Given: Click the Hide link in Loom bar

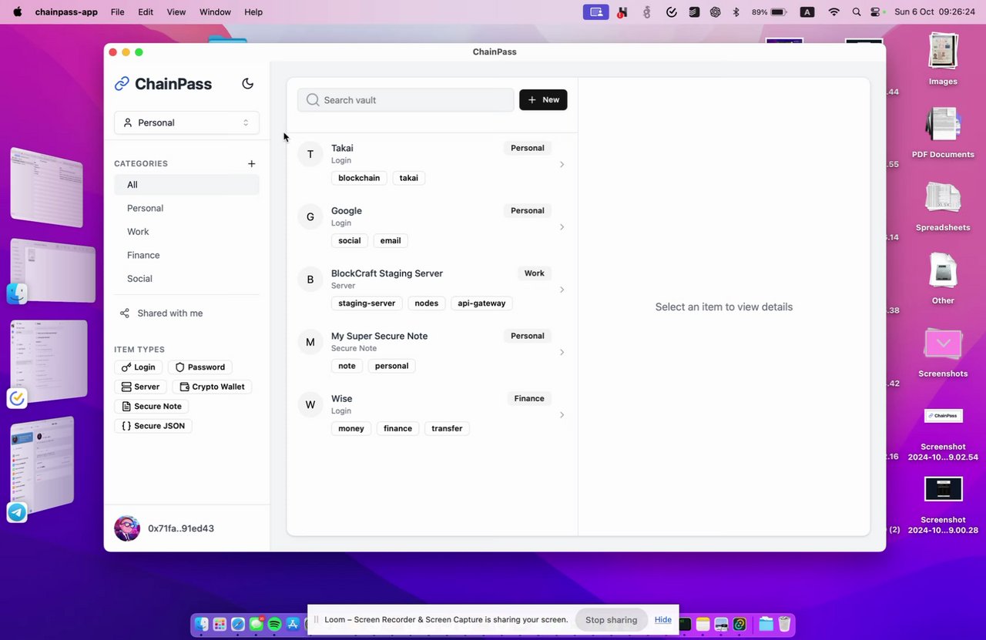Looking at the screenshot, I should [663, 620].
